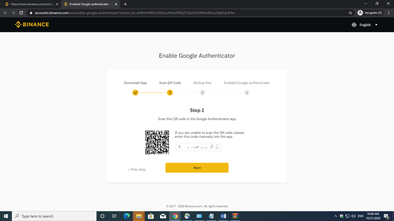Click the Step 2 heading
This screenshot has height=221, width=394.
(x=197, y=110)
